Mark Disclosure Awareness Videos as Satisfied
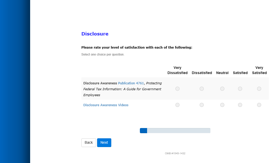The height and width of the screenshot is (163, 280). pos(240,105)
